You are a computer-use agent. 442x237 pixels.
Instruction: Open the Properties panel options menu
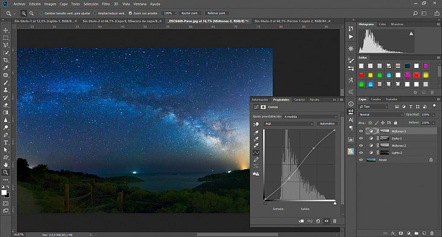pos(341,100)
